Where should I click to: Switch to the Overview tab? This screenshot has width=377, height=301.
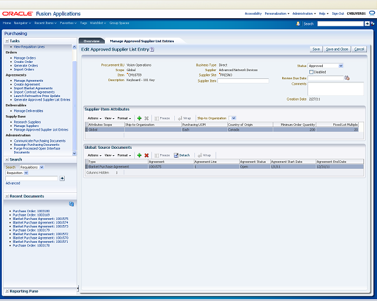pyautogui.click(x=92, y=41)
